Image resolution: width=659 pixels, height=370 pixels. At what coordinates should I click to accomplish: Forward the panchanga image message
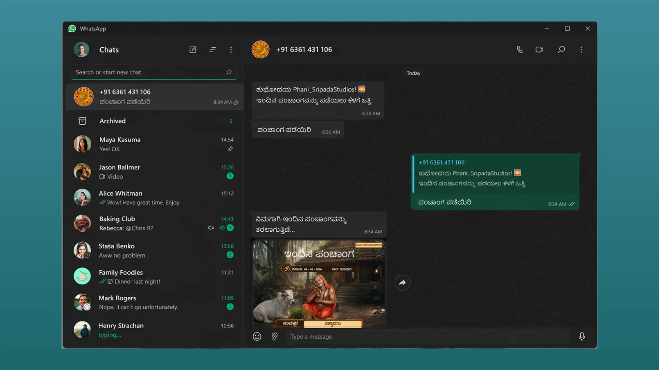coord(402,283)
